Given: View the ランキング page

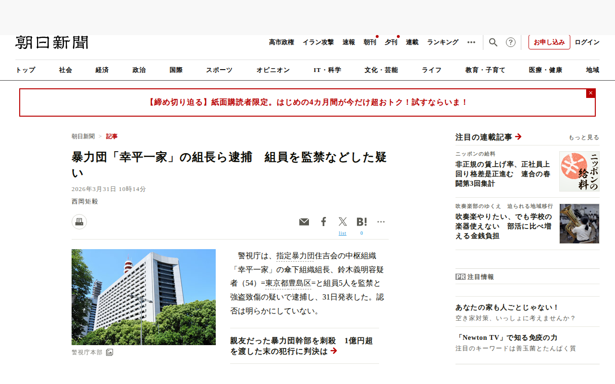Looking at the screenshot, I should click(443, 42).
